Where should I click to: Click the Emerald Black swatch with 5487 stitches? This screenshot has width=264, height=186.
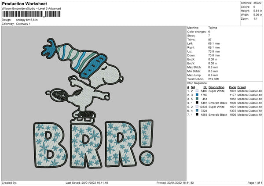197,103
